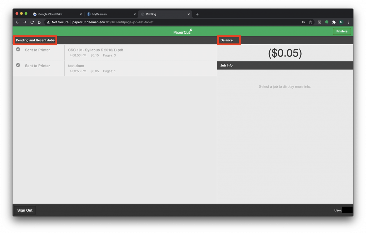Screen dimensions: 366x233
Task: Click the User label in the footer
Action: 338,210
